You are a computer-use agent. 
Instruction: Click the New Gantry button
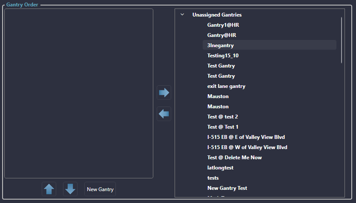coord(100,189)
